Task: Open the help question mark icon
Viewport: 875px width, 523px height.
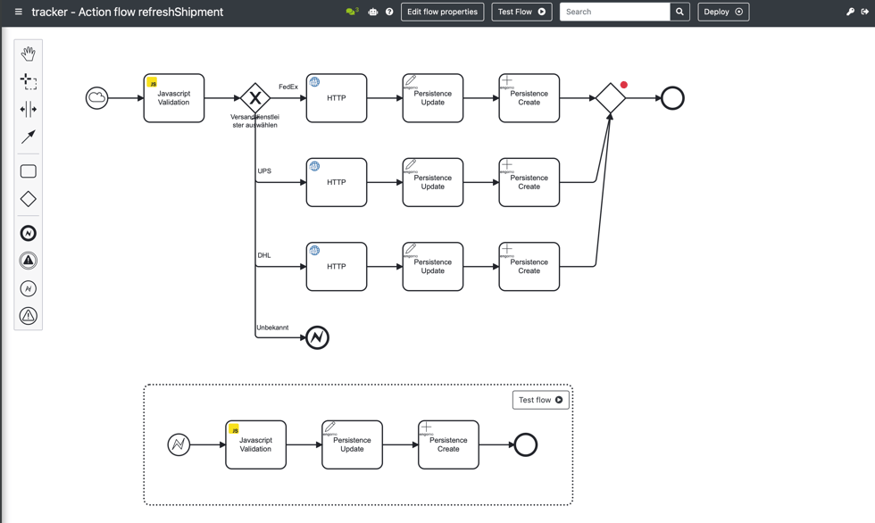Action: click(389, 12)
